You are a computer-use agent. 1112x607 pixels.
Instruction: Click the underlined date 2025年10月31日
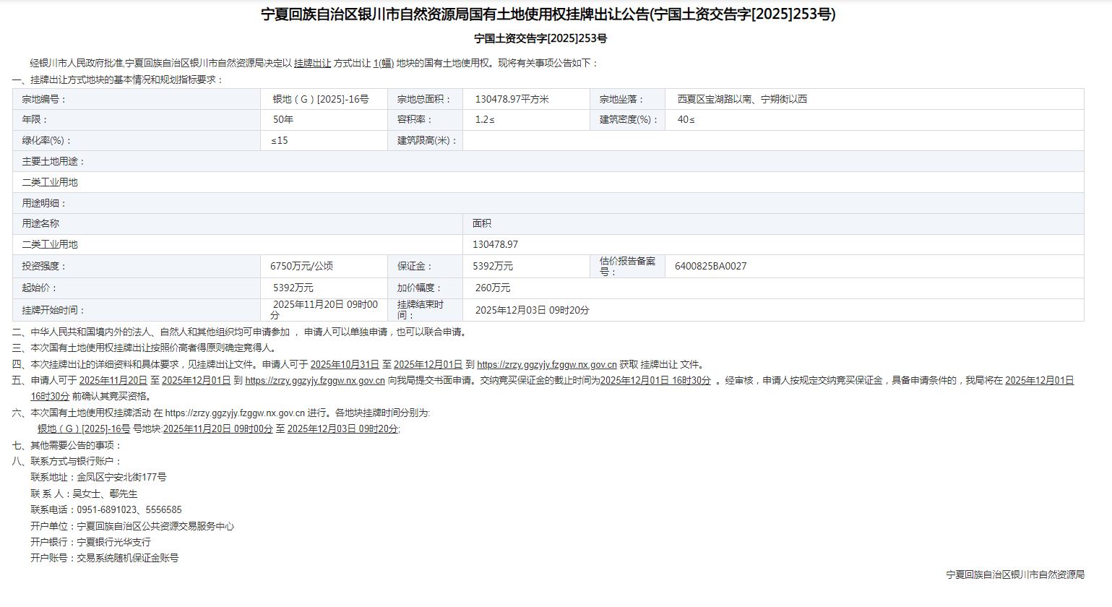point(345,365)
